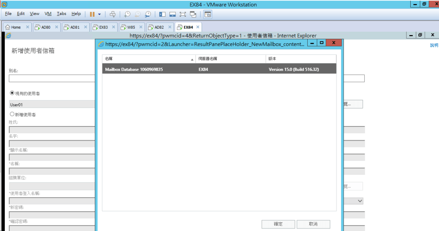Click Send Ctrl+Alt+Del toolbar icon
This screenshot has width=439, height=231.
[112, 14]
